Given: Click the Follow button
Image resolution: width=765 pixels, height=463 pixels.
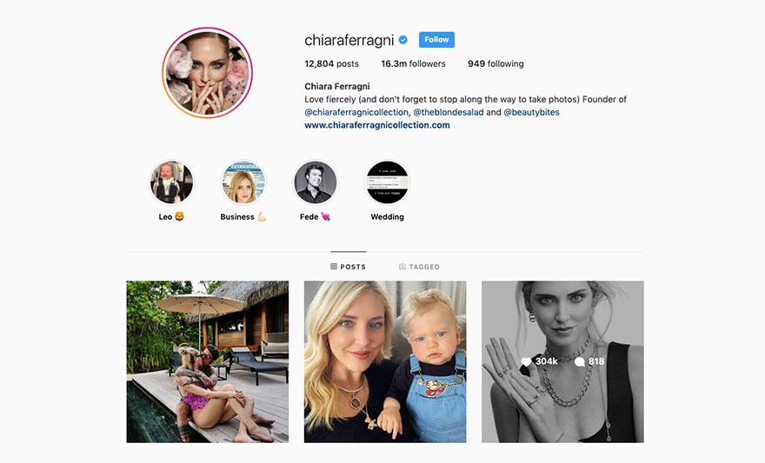Looking at the screenshot, I should pos(436,39).
